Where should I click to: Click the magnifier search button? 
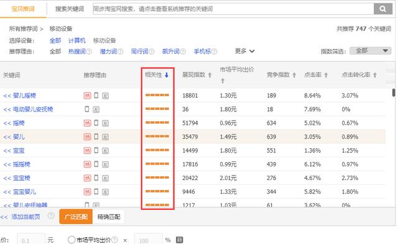(x=383, y=9)
